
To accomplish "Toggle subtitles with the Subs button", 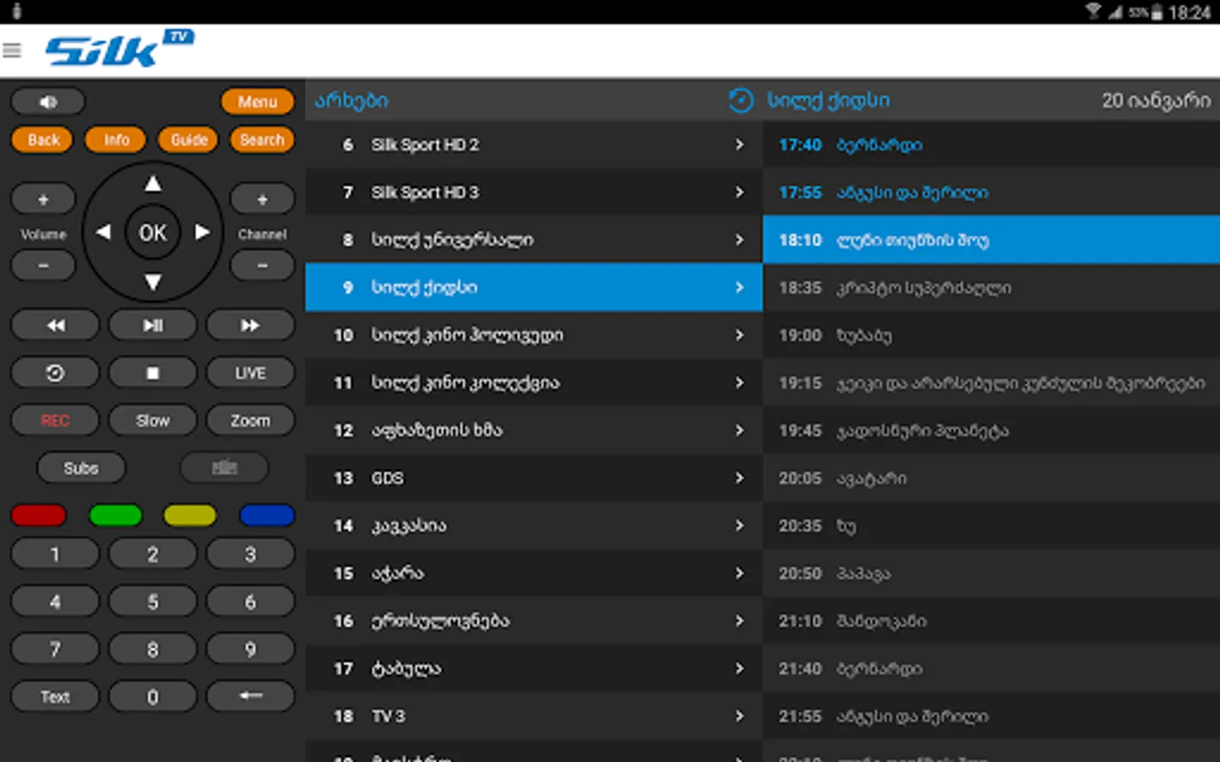I will 81,468.
